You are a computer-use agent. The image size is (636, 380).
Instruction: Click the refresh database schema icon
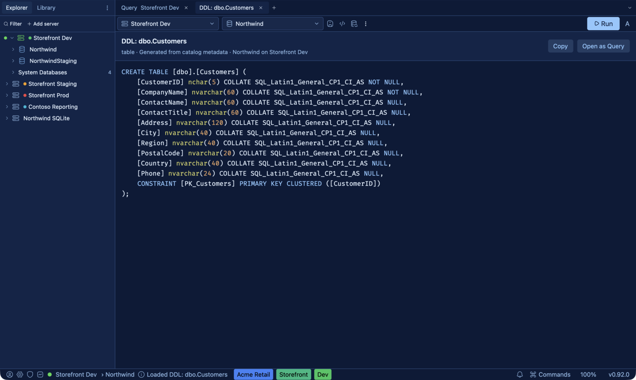[x=354, y=24]
